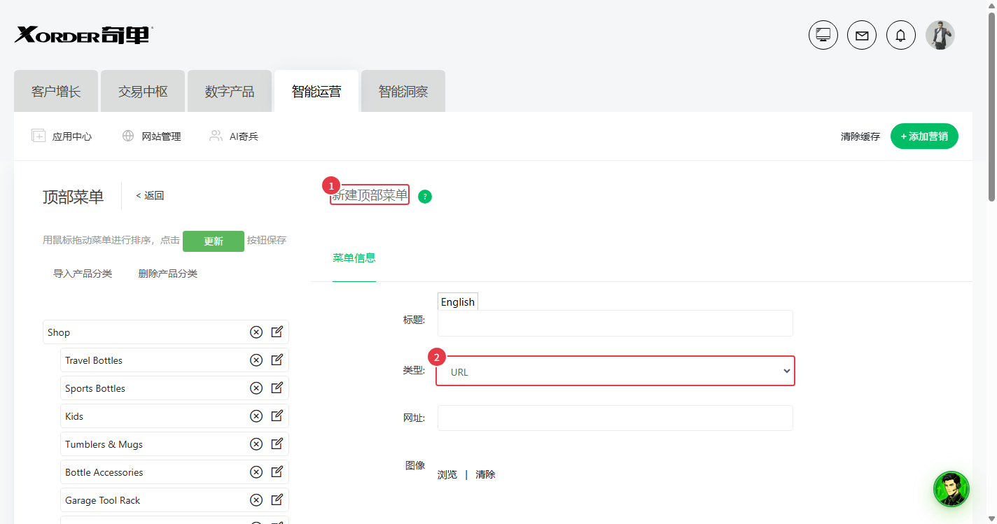Select the 菜单信息 tab
This screenshot has height=524, width=997.
click(354, 258)
